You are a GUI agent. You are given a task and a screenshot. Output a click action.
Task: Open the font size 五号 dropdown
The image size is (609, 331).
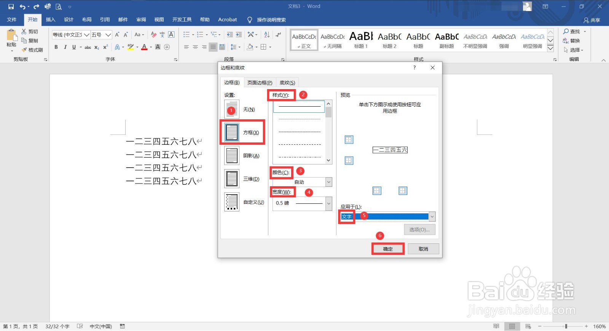point(108,35)
